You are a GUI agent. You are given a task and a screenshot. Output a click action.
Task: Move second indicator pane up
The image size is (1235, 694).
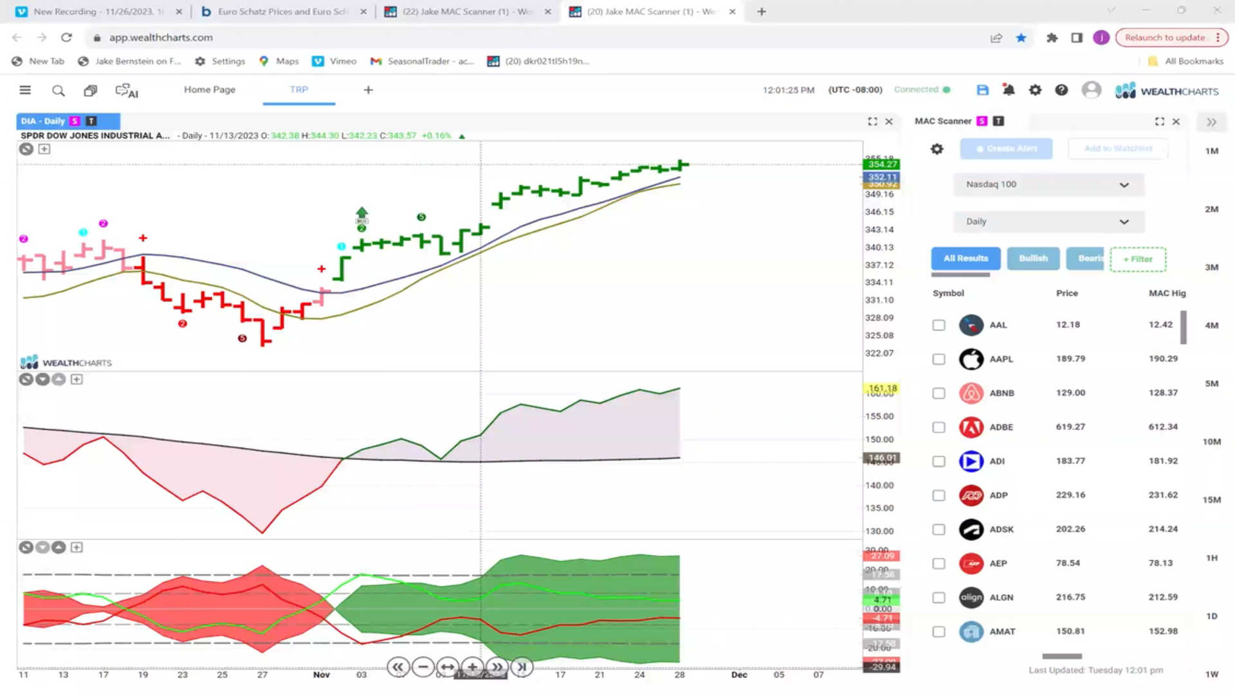(x=59, y=379)
